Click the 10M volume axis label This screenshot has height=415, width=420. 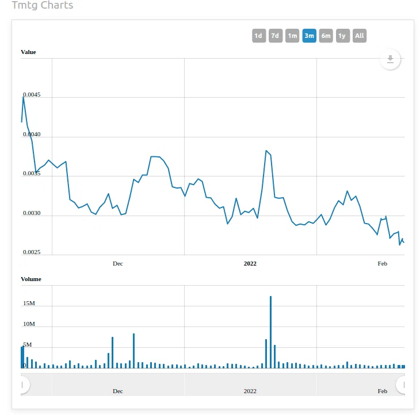click(29, 324)
